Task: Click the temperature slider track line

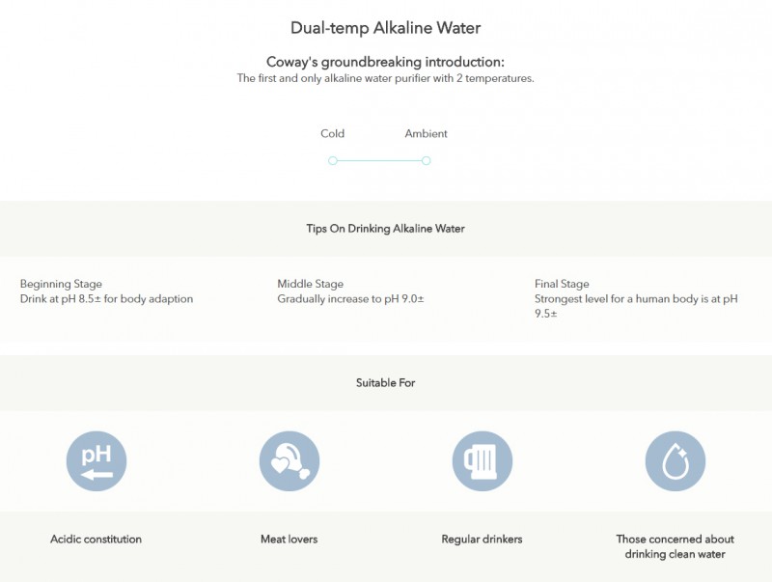Action: click(x=378, y=160)
